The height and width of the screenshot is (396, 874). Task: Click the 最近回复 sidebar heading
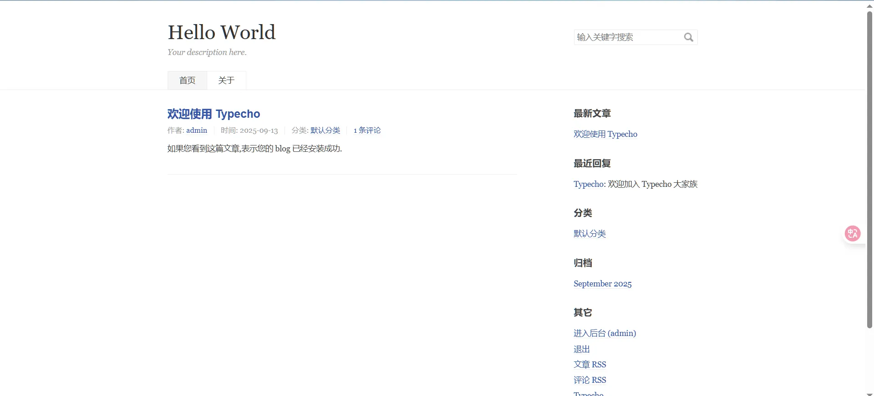click(592, 164)
